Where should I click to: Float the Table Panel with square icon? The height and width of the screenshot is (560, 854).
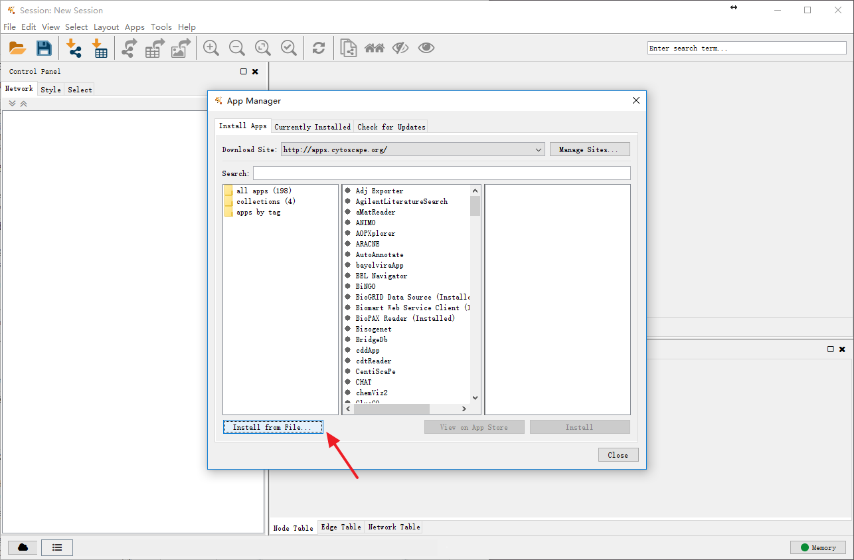point(831,349)
